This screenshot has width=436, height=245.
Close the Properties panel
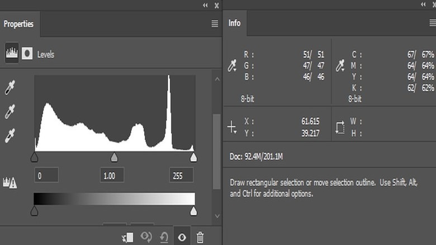click(217, 5)
